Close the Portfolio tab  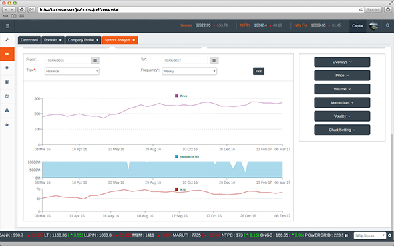click(x=61, y=40)
